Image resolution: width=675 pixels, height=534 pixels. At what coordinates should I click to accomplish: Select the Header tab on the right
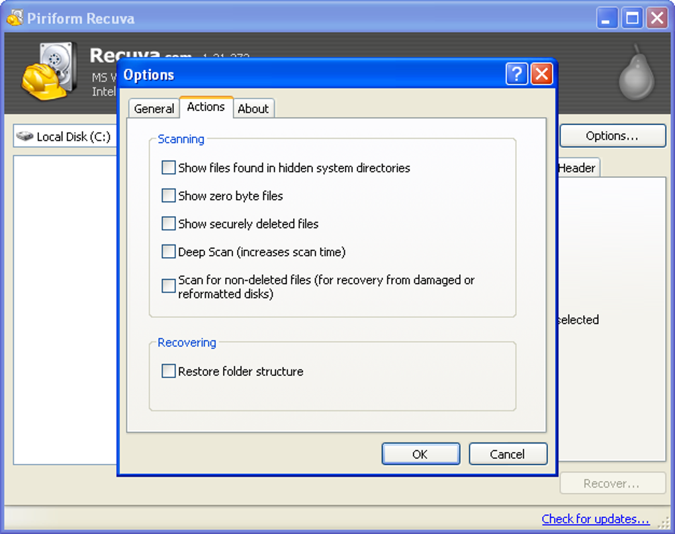[577, 168]
